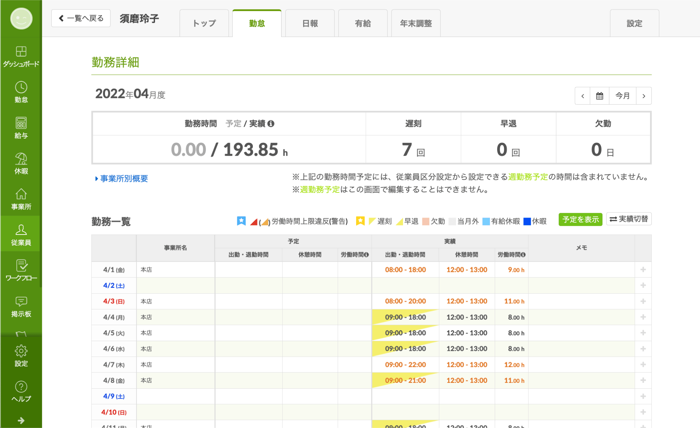This screenshot has height=428, width=700.
Task: Open the first 週勤務予定 link
Action: coord(528,177)
